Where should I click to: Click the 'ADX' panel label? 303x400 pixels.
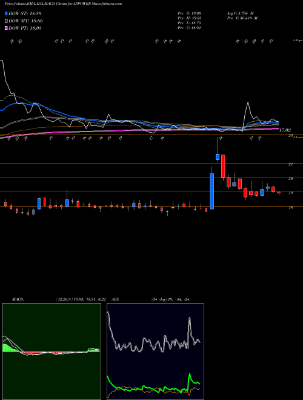click(x=116, y=299)
